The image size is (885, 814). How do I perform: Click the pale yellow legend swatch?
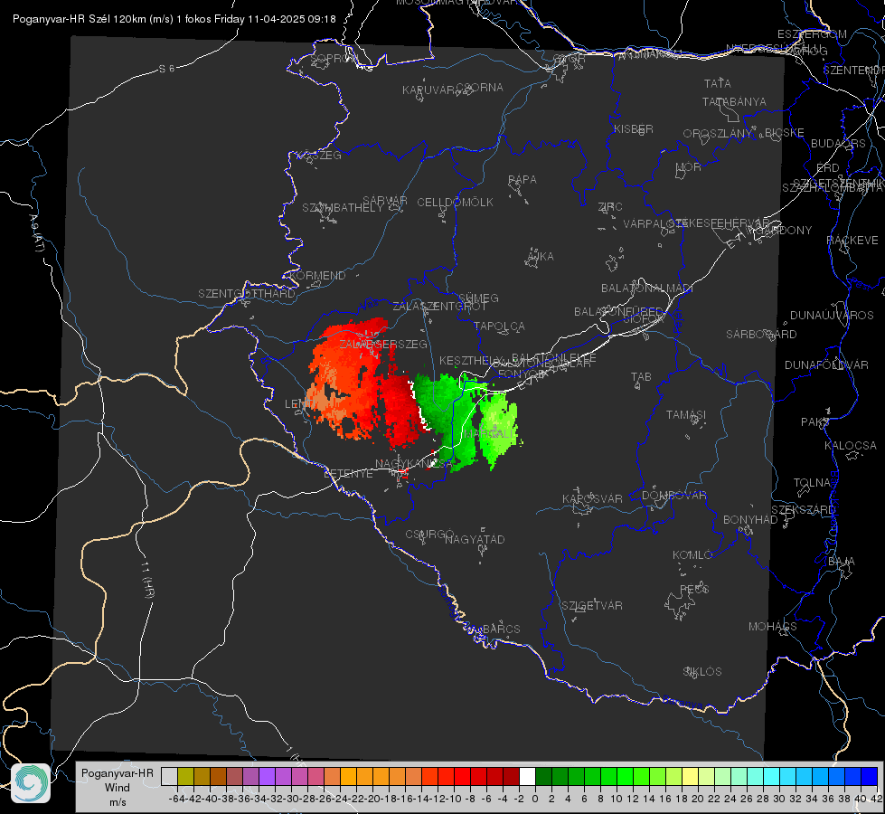click(x=691, y=776)
